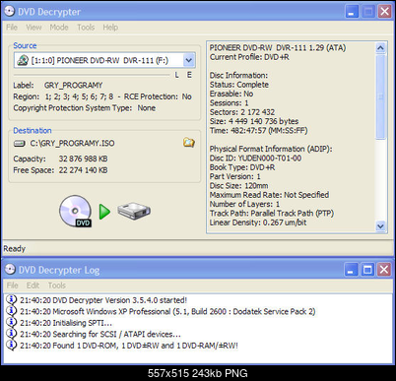
Task: Click 'Disc ID: YUDEN000-T01-00' line
Action: [x=255, y=159]
